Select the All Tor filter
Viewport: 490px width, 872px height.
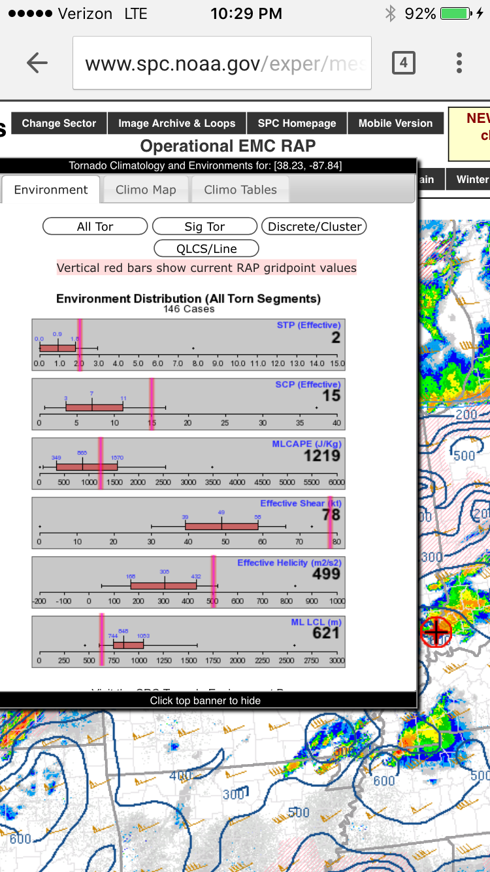coord(95,226)
